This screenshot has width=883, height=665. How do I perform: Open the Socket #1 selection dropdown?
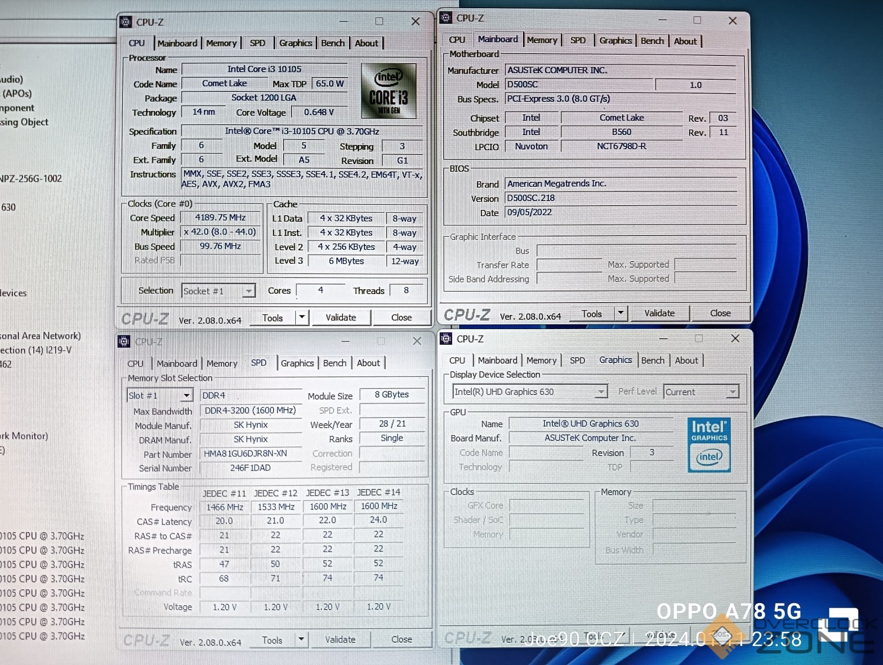coord(249,291)
